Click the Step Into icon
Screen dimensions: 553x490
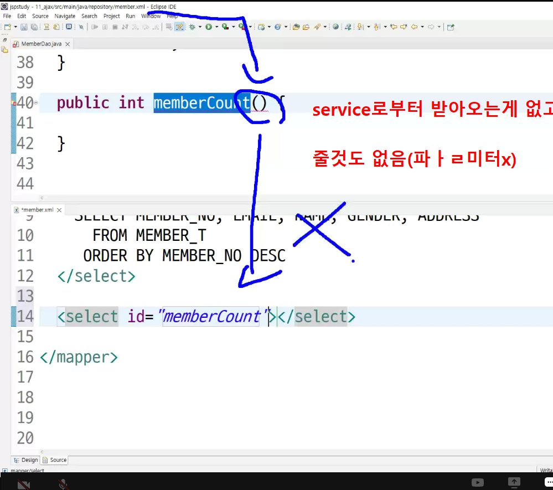tap(135, 27)
